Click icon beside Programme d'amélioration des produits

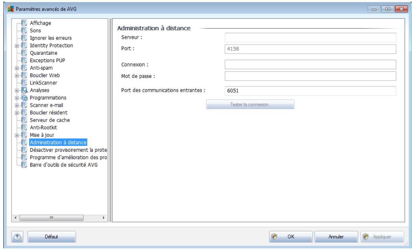coord(24,157)
